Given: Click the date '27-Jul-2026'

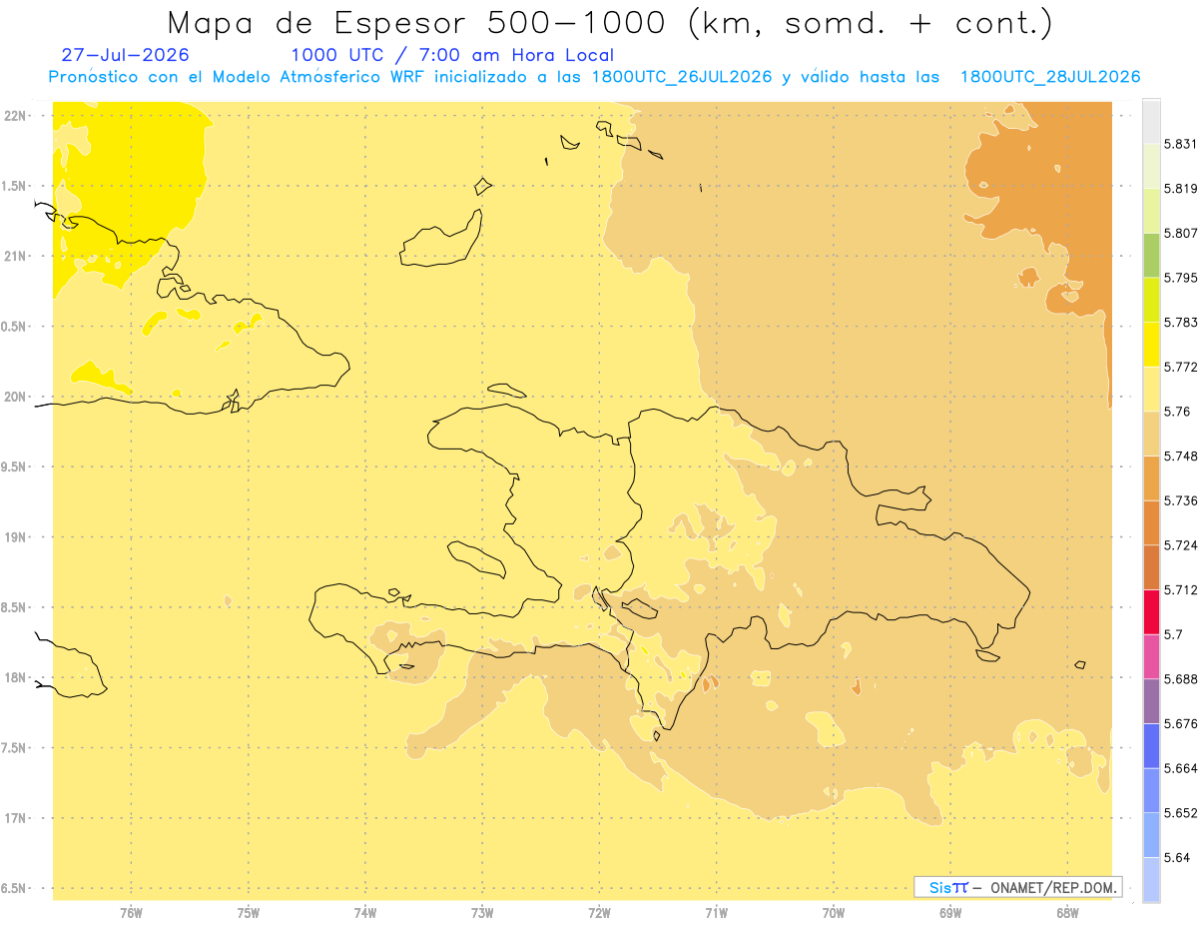Looking at the screenshot, I should [x=125, y=55].
